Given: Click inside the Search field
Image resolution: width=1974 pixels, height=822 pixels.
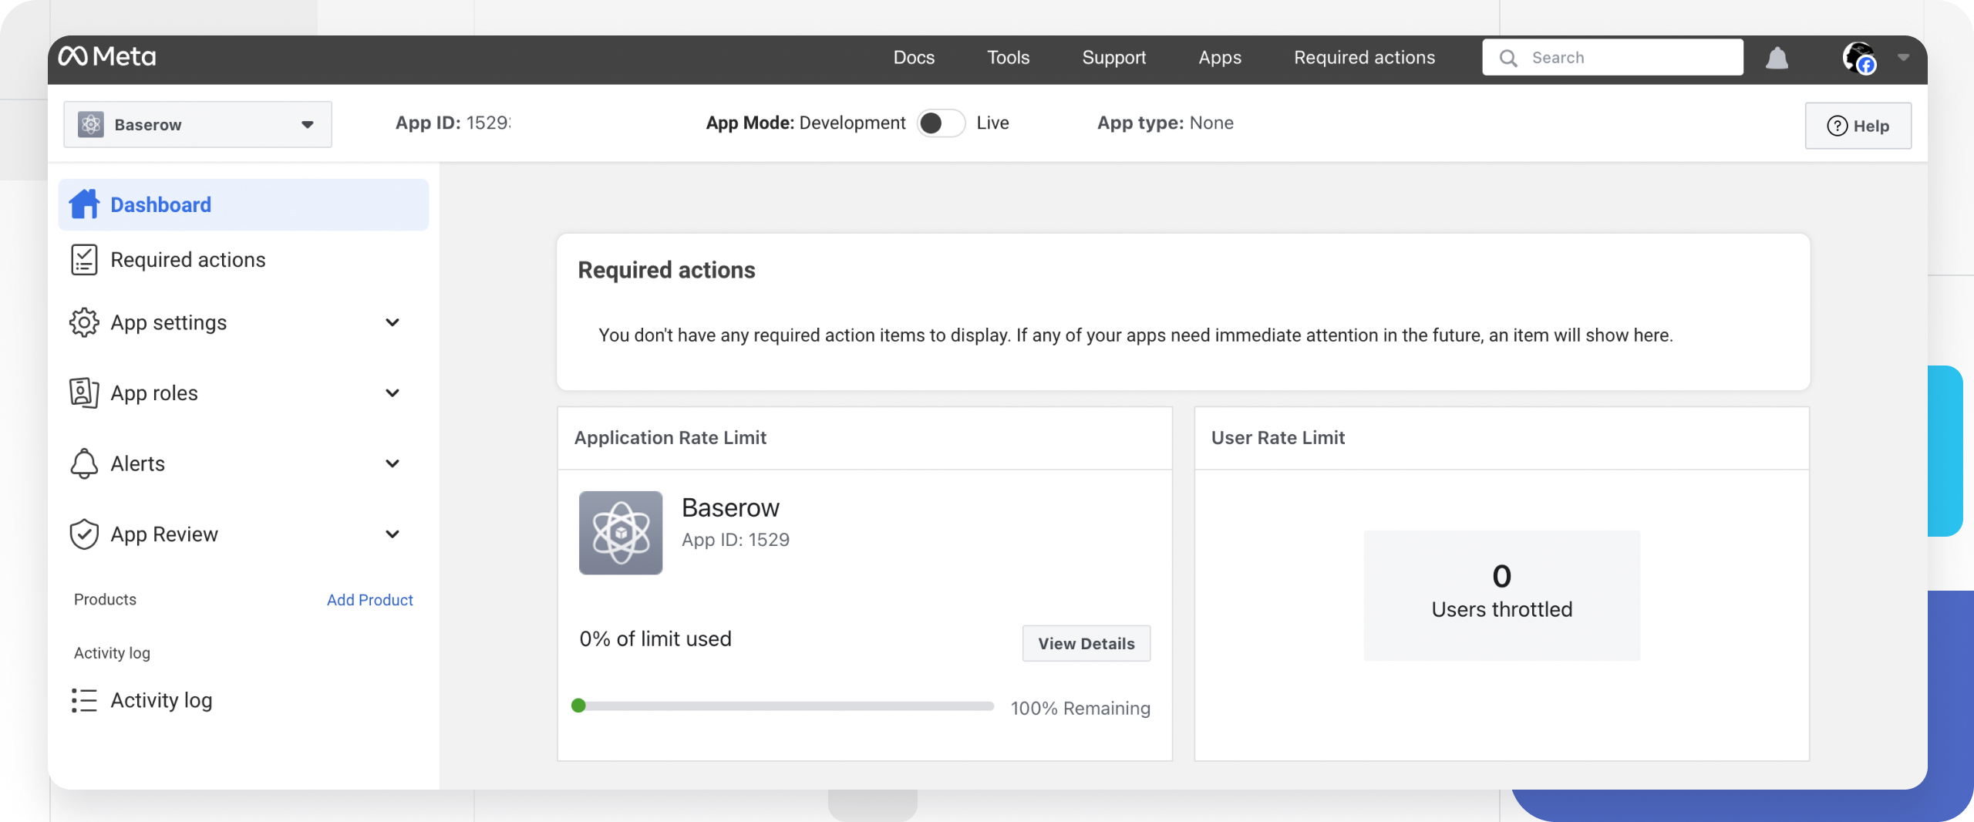Looking at the screenshot, I should (1612, 56).
